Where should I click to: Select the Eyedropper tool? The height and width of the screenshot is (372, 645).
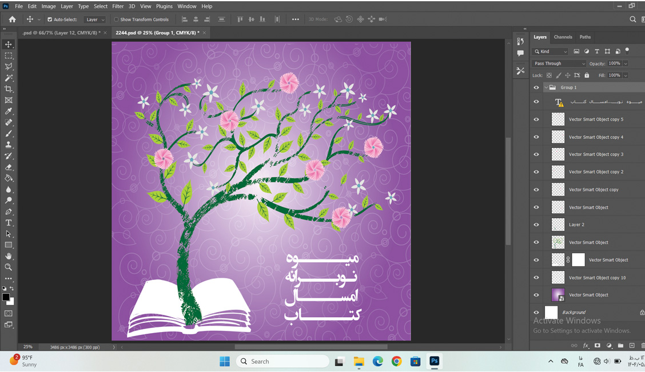(x=8, y=111)
